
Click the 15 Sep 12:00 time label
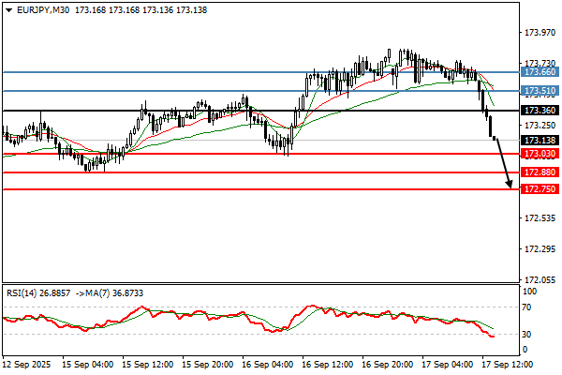tap(148, 365)
